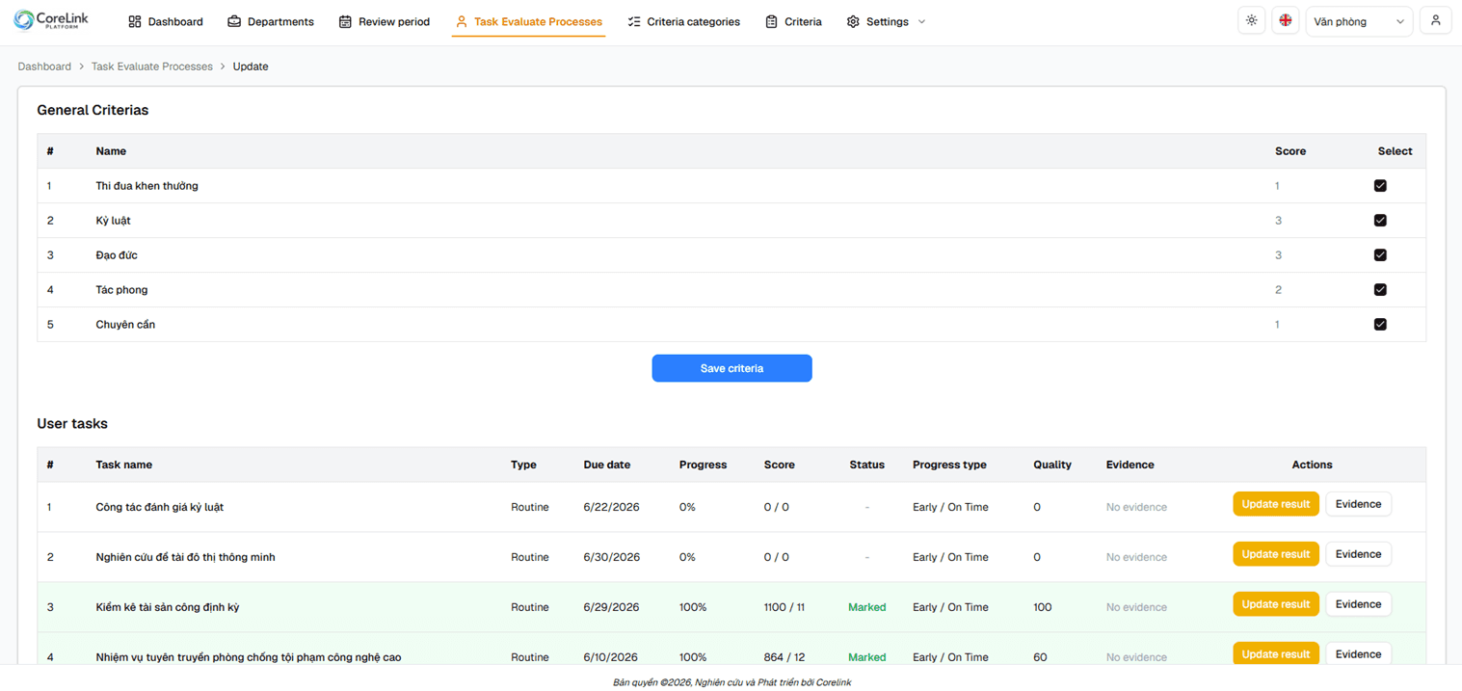The image size is (1462, 691).
Task: Click the Criteria categories checklist icon
Action: (634, 21)
